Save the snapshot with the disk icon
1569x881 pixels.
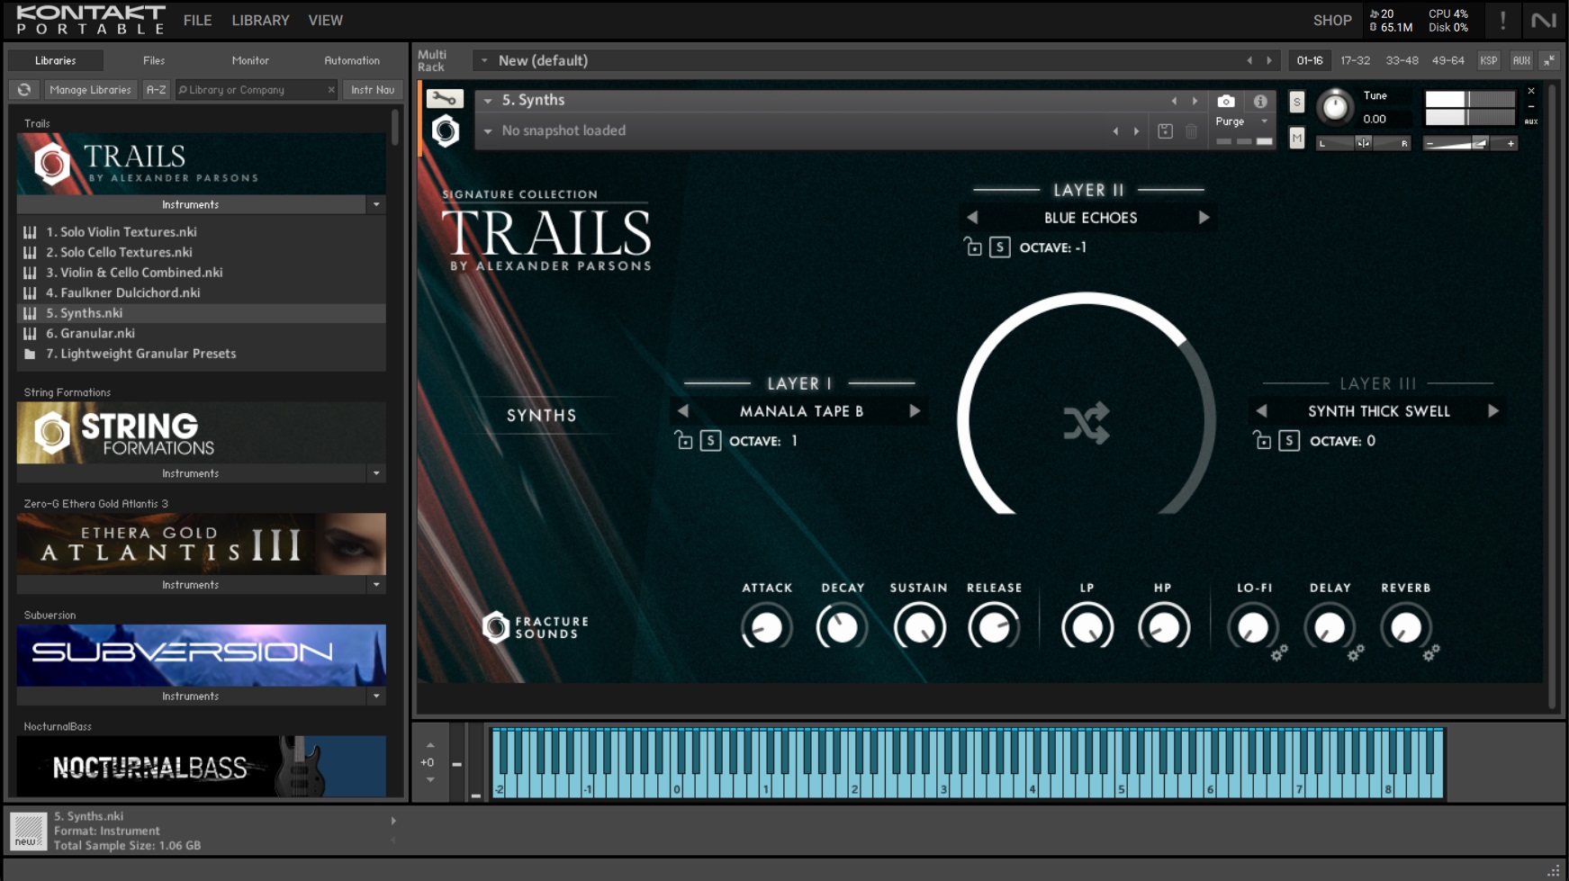(x=1165, y=131)
